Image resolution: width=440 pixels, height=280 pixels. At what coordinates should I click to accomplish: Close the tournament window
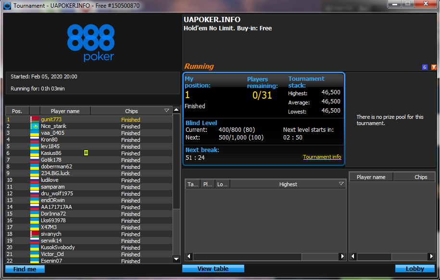[x=426, y=4]
